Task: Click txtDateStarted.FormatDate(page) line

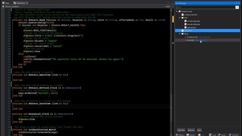Action: [x=38, y=132]
